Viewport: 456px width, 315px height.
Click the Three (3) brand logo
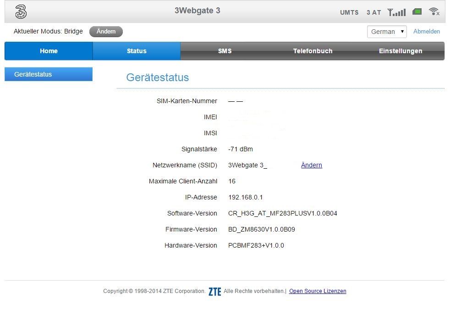pyautogui.click(x=21, y=12)
